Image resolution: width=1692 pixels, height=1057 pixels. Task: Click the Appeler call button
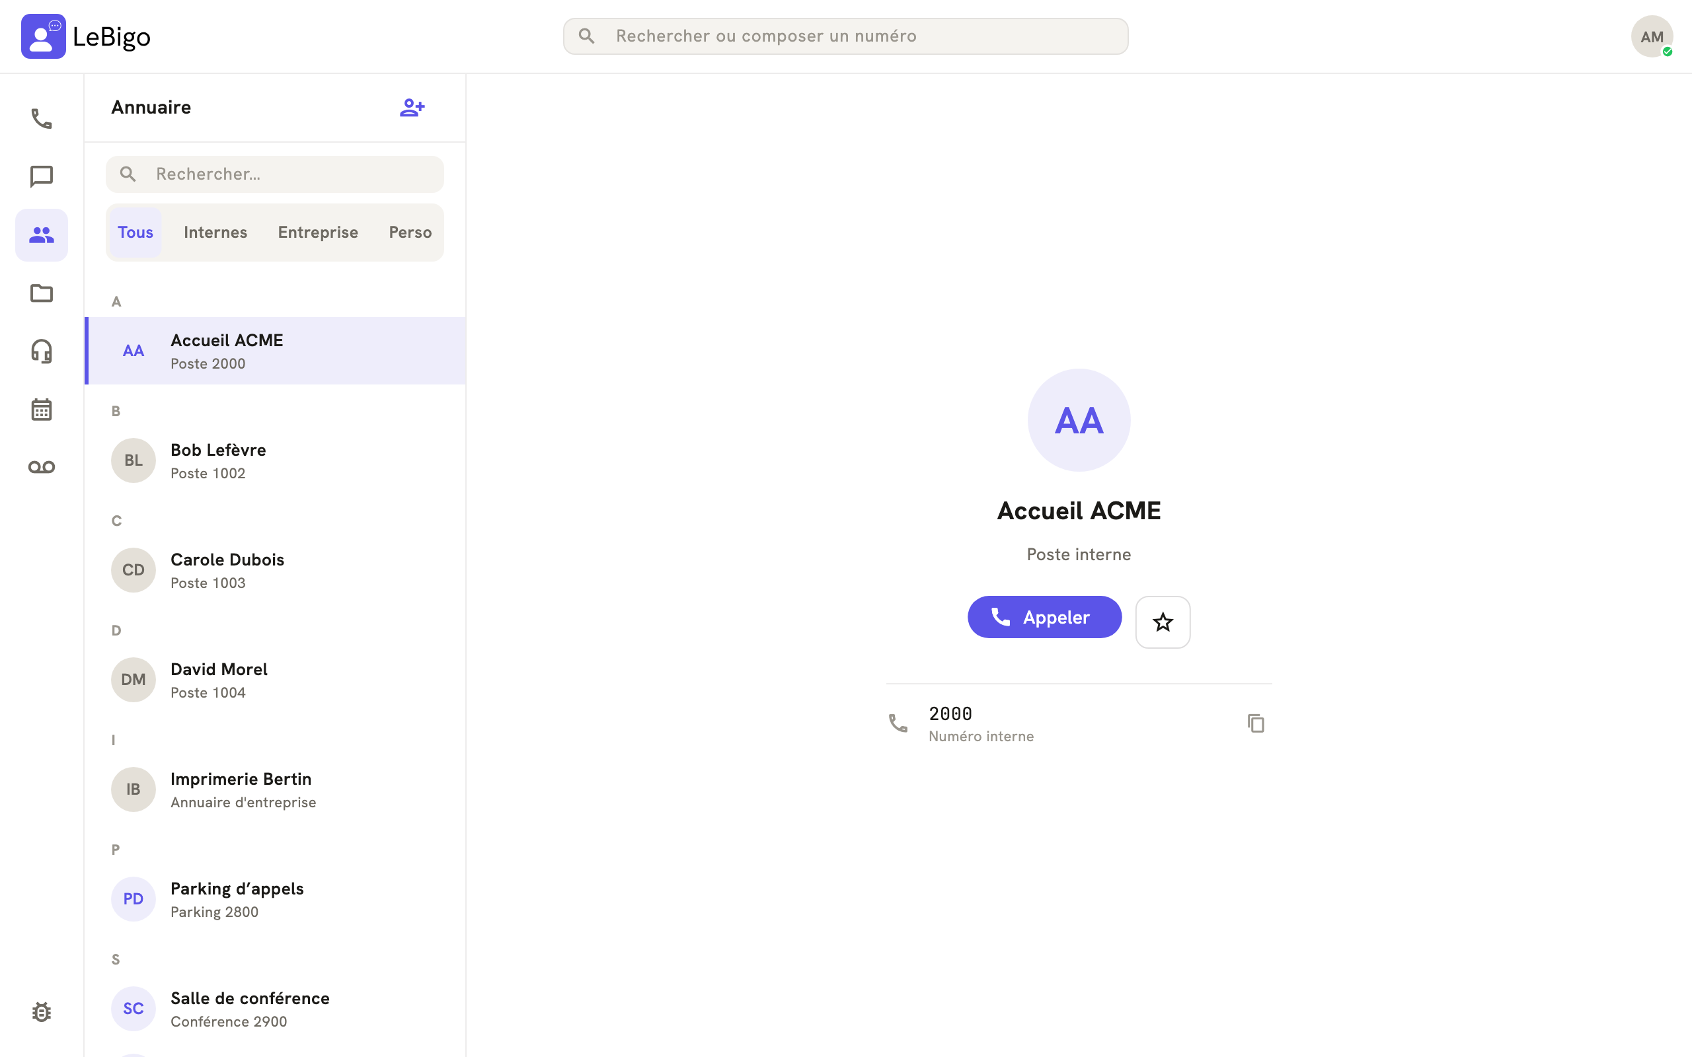(1044, 616)
